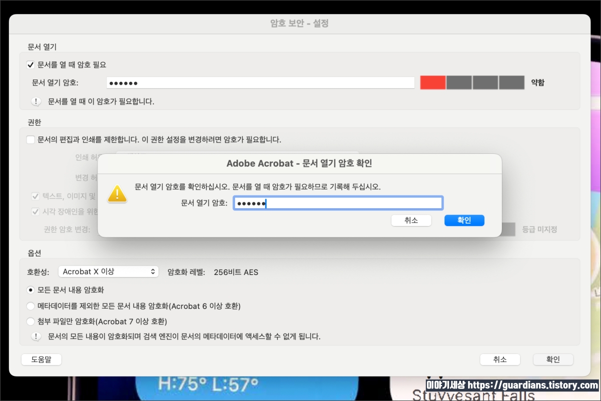Click the 문서 열기 암호 field in settings
Viewport: 601px width, 401px height.
[260, 82]
